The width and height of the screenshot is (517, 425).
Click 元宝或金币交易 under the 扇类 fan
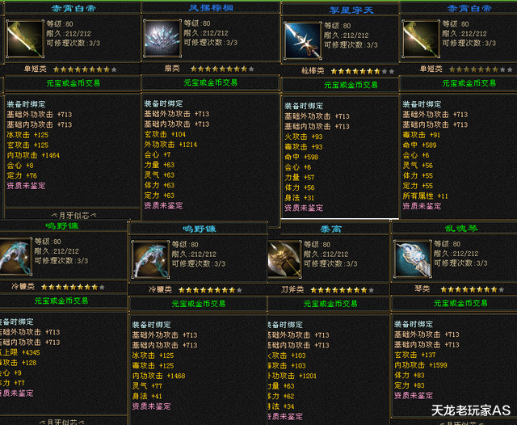(x=210, y=82)
